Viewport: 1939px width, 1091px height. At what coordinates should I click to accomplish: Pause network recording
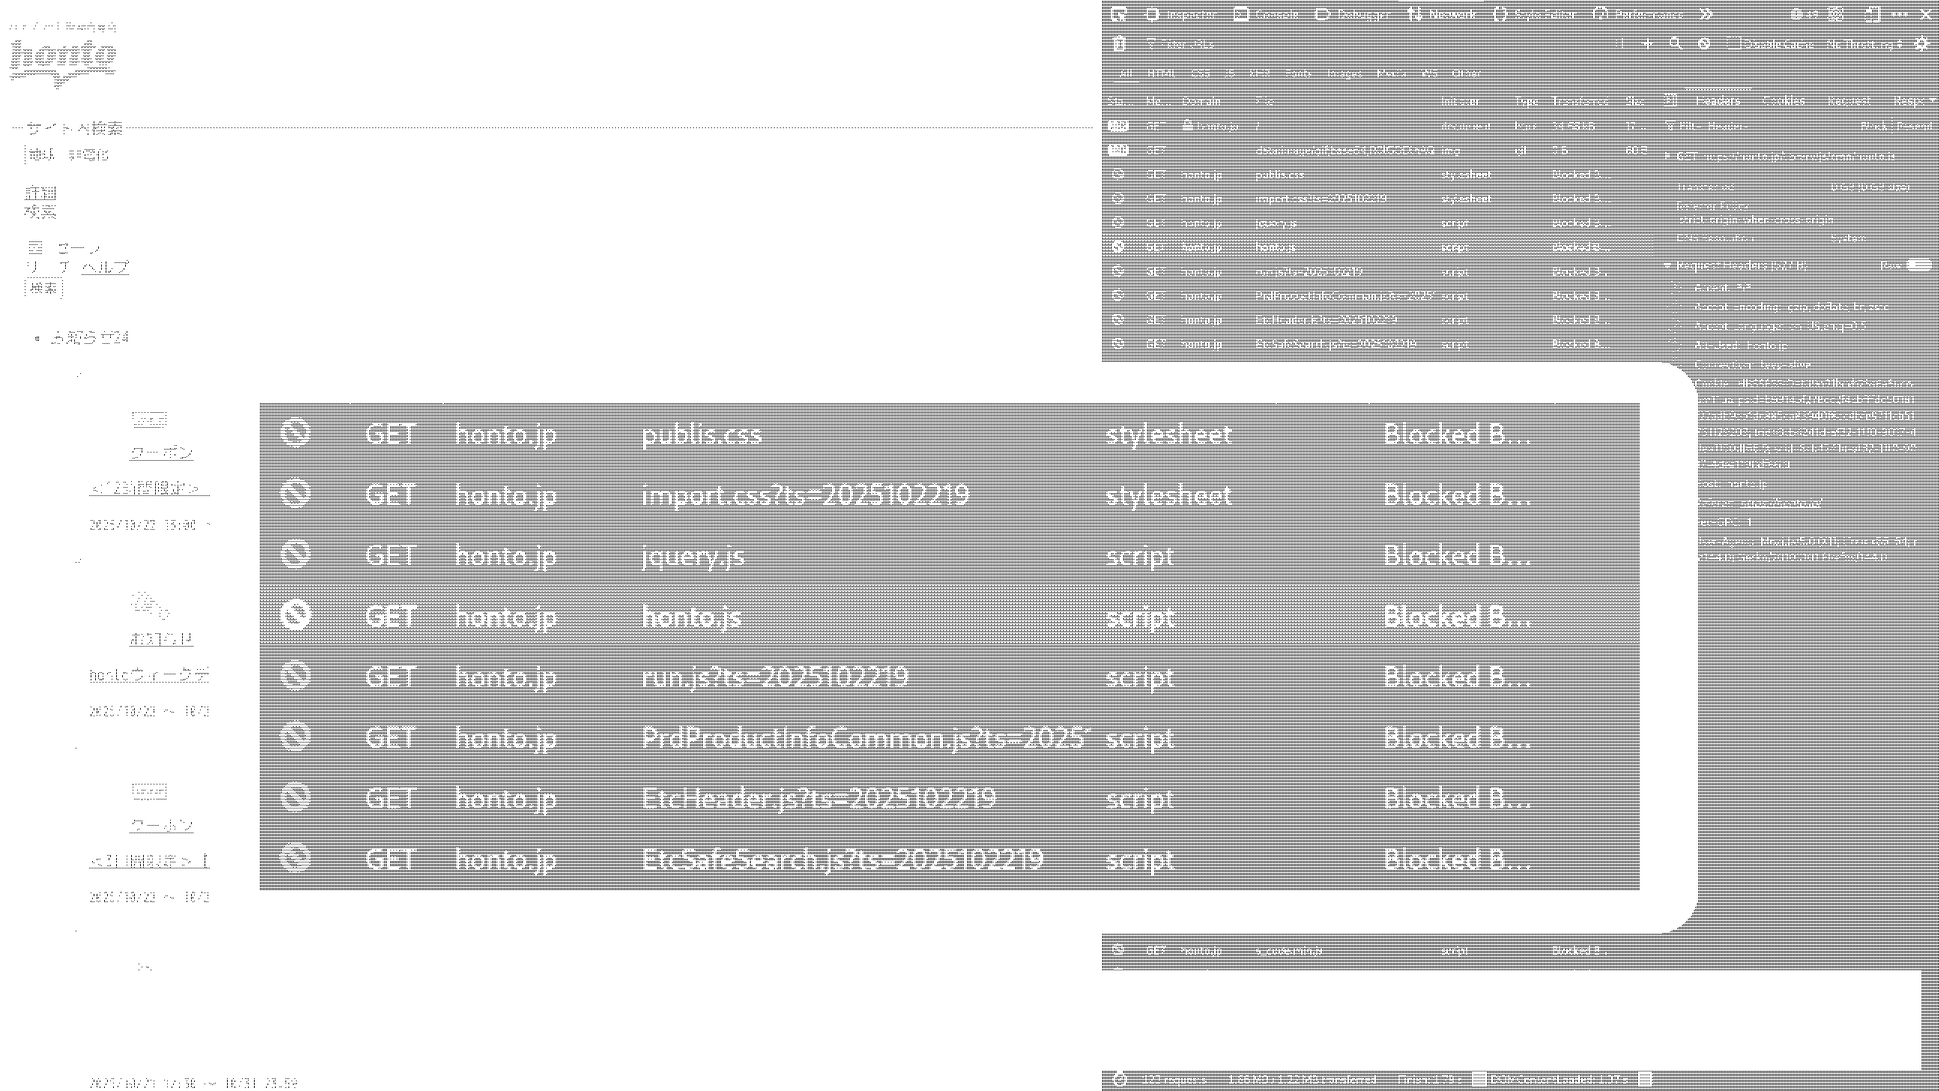[1621, 43]
